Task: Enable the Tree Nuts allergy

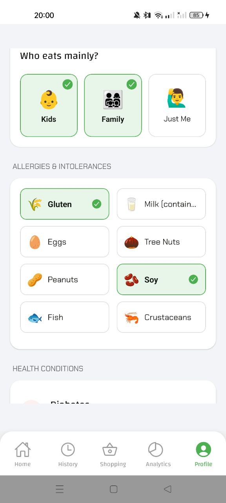Action: click(161, 242)
